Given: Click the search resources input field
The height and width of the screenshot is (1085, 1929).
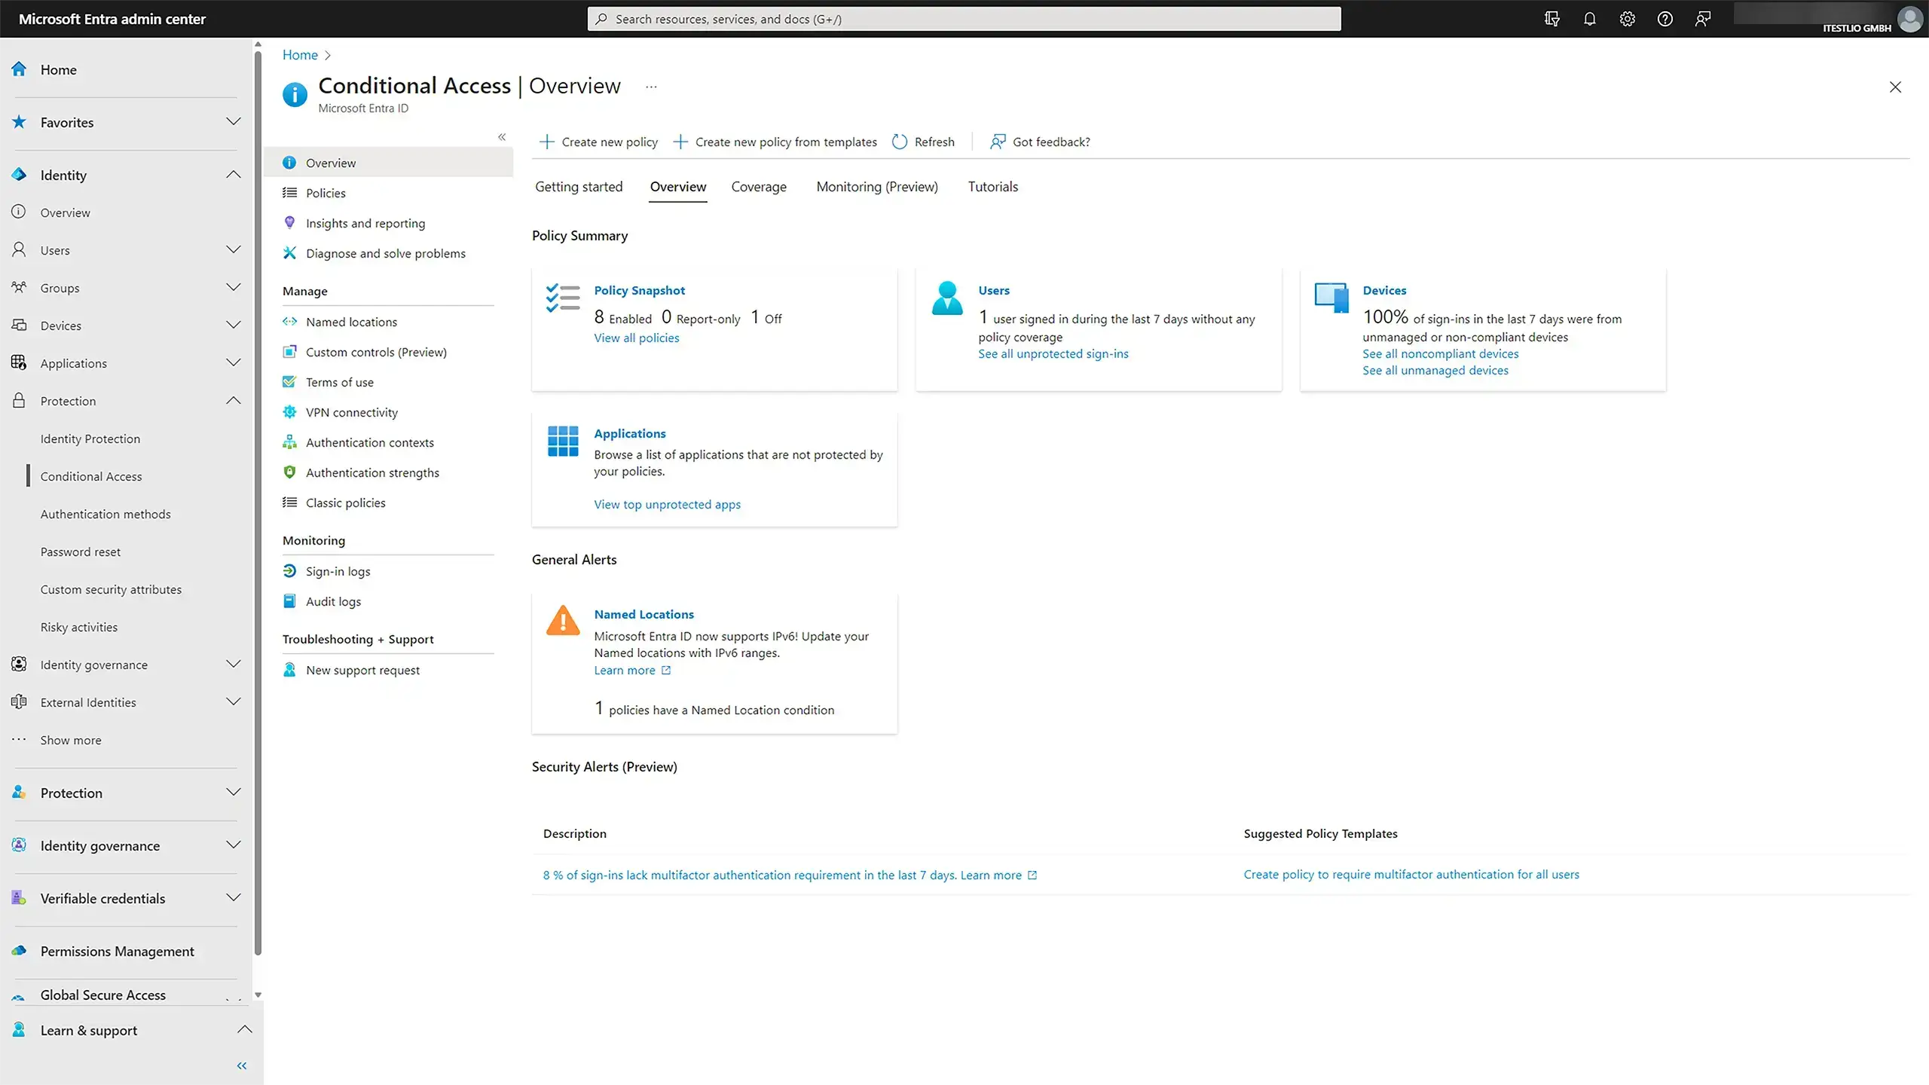Looking at the screenshot, I should pyautogui.click(x=964, y=19).
